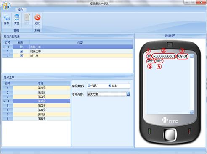Toggle the enable checkbox for 急修工单
Image resolution: width=207 pixels, height=154 pixels.
coord(21,47)
